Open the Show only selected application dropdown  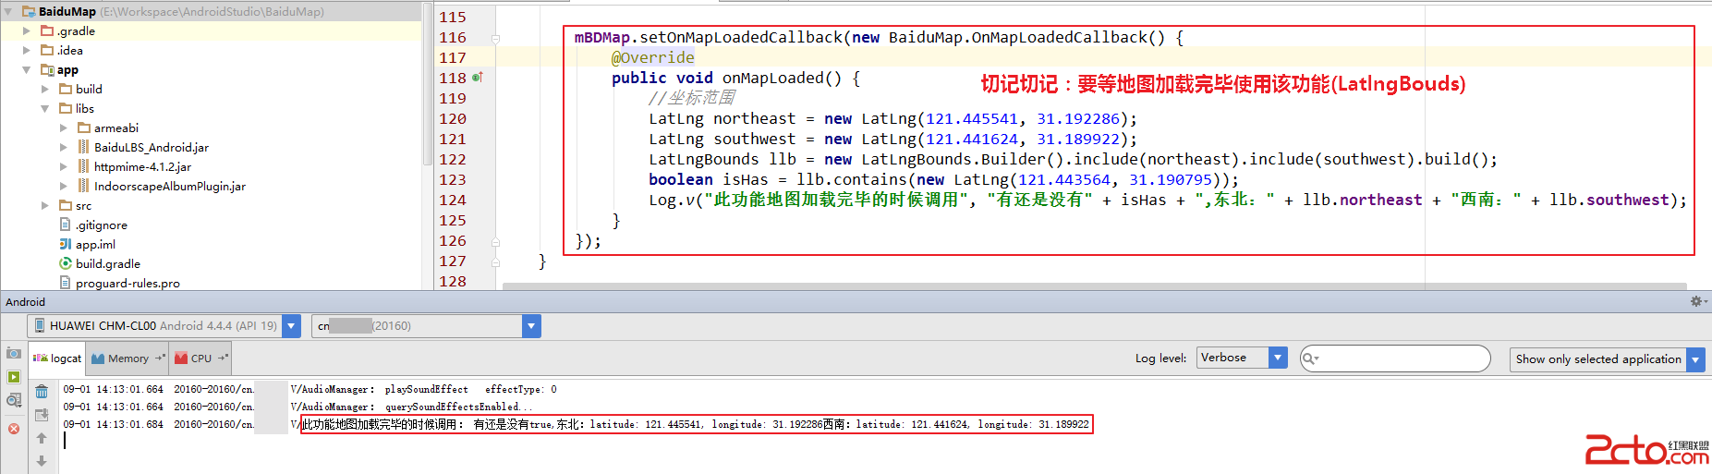(x=1695, y=359)
